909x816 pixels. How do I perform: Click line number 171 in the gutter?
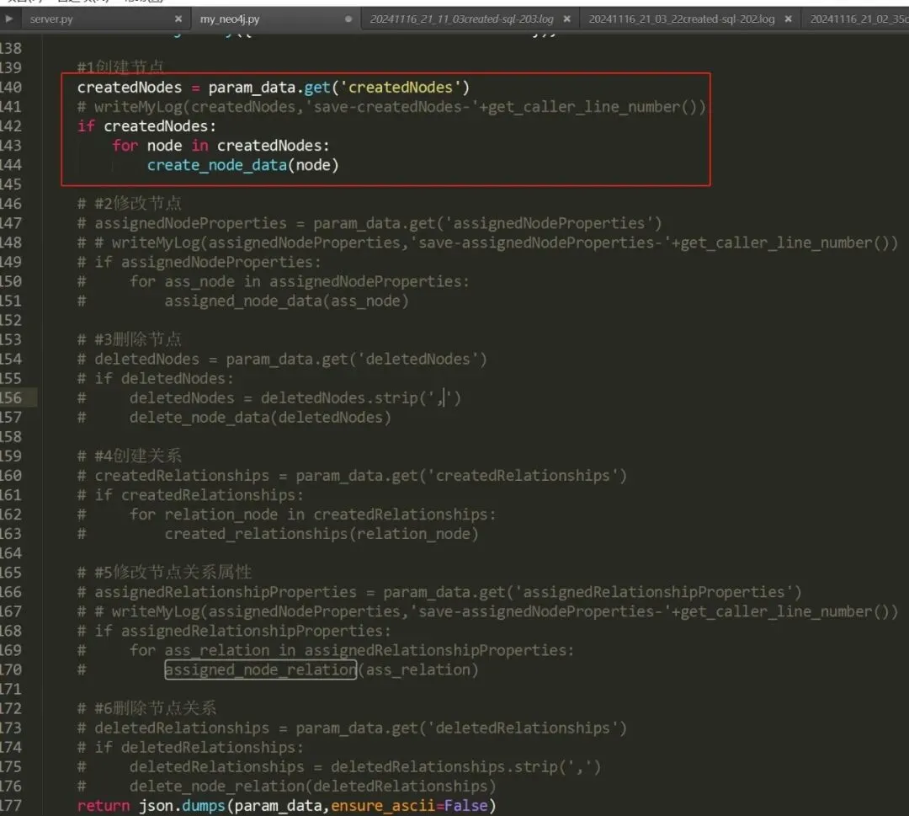[x=11, y=689]
